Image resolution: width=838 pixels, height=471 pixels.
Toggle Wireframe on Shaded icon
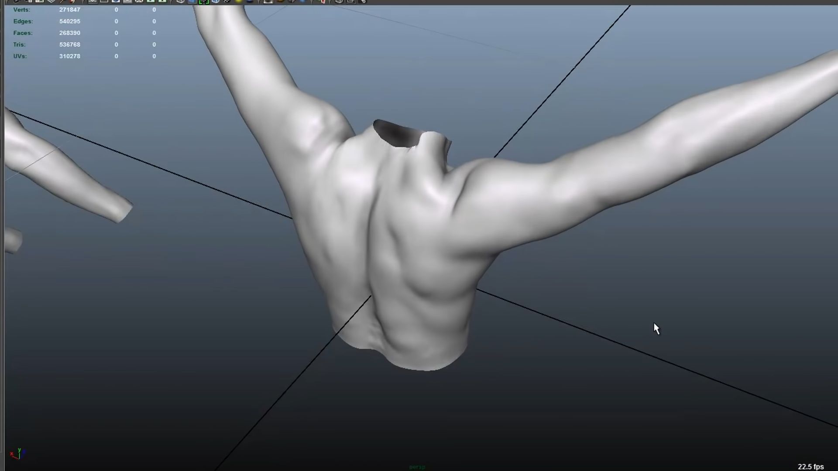pyautogui.click(x=215, y=1)
